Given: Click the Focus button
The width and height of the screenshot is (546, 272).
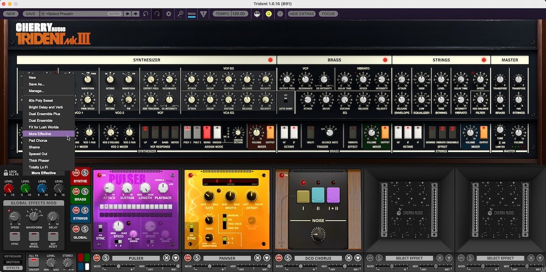Looking at the screenshot, I should pos(328,14).
